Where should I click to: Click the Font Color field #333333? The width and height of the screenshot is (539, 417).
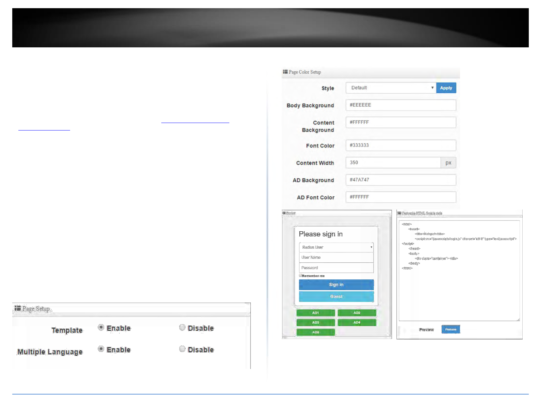tap(401, 145)
